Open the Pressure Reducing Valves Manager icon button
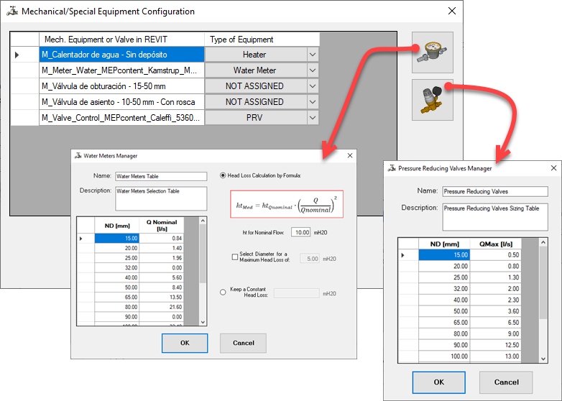 (x=432, y=100)
